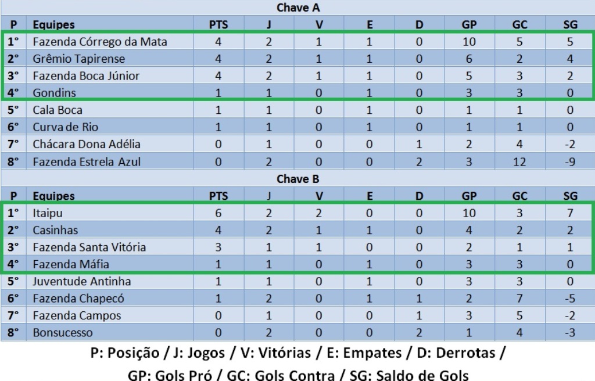
Task: Select the Fazenda Córrego da Mata team name
Action: pyautogui.click(x=100, y=42)
